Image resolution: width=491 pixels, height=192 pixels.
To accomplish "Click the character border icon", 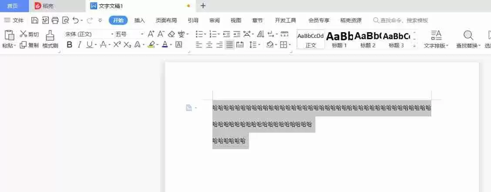I will click(178, 45).
